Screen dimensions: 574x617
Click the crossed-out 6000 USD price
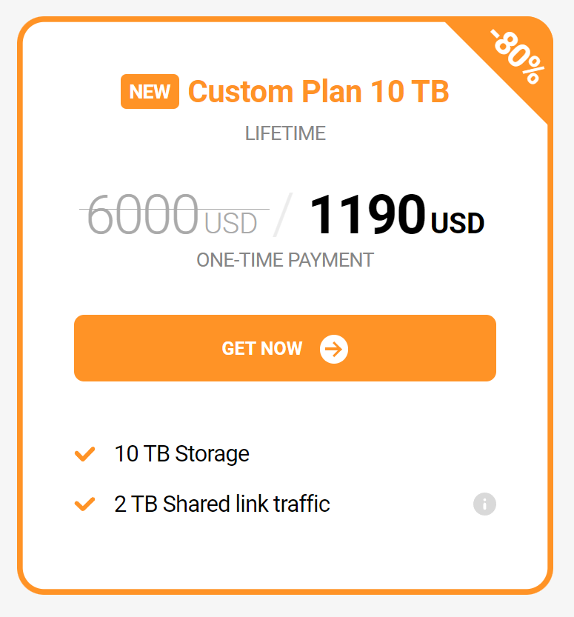172,215
